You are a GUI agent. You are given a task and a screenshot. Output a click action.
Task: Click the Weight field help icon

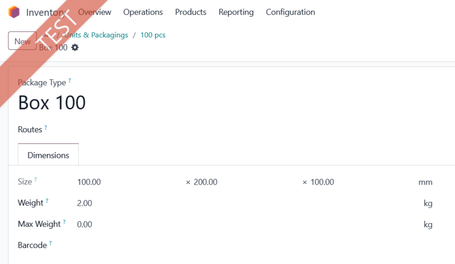pos(47,200)
